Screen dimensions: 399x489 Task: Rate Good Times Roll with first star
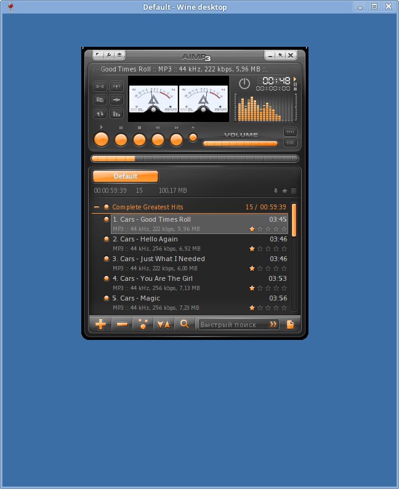pyautogui.click(x=252, y=229)
